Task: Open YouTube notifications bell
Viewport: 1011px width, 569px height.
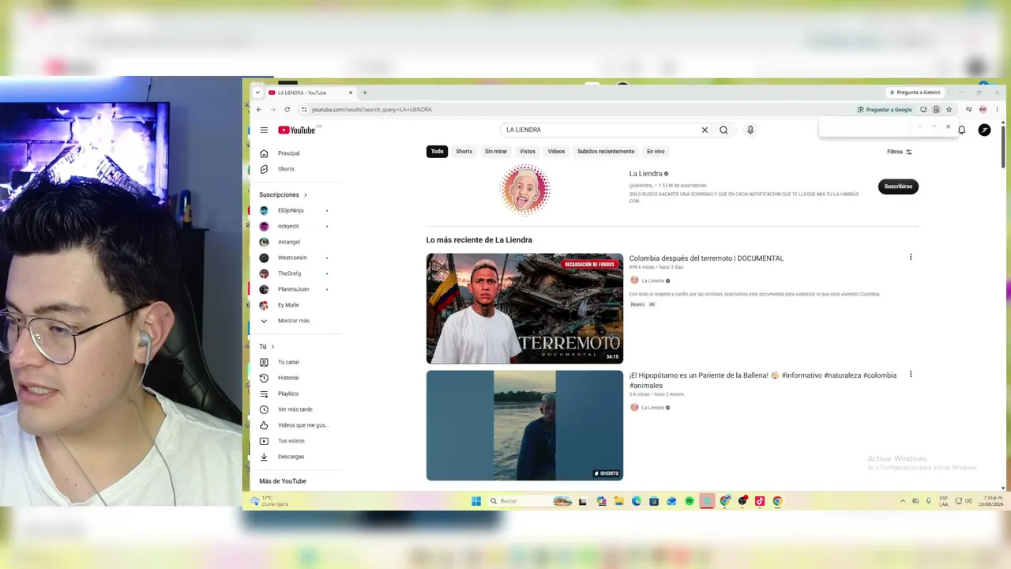Action: (x=962, y=130)
